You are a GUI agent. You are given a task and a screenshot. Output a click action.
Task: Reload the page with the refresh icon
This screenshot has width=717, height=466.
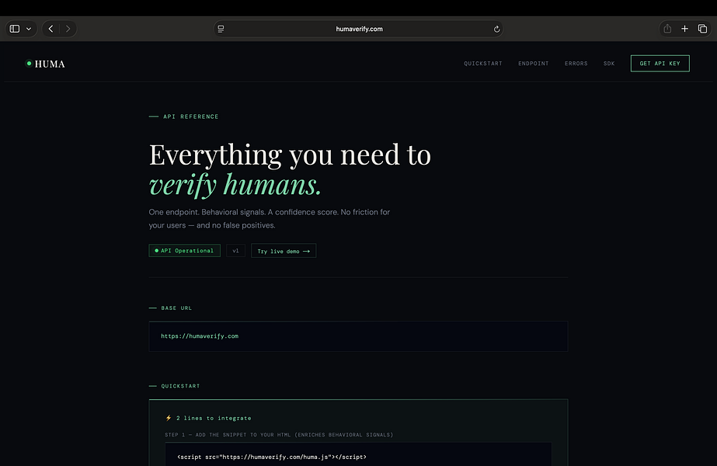[x=496, y=30]
